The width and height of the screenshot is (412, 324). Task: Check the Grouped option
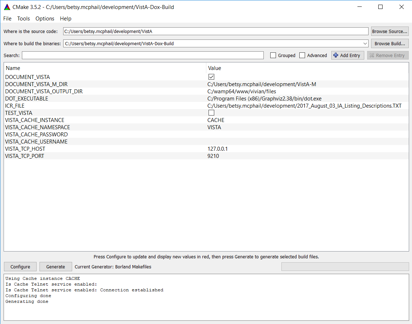[273, 55]
